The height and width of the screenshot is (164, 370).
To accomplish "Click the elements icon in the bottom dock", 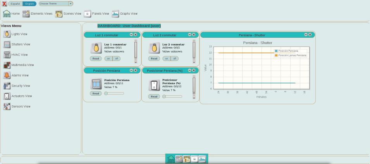I will click(x=179, y=159).
